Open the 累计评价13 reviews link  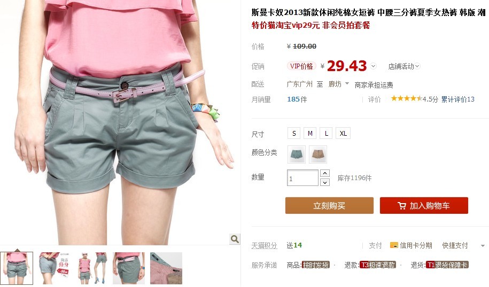458,99
